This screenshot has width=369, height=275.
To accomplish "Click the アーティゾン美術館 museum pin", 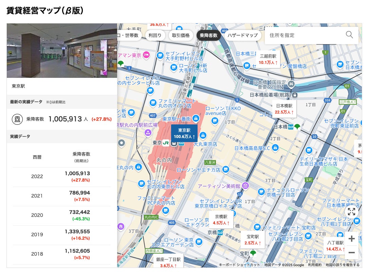I will click(245, 186).
